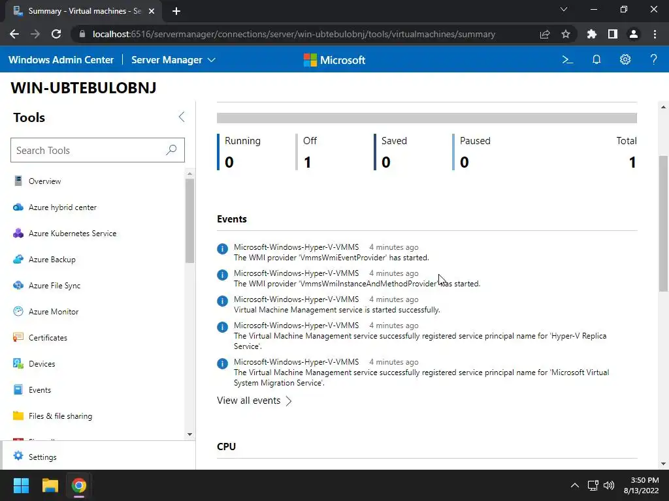
Task: Open the Azure Backup tool
Action: click(x=52, y=260)
